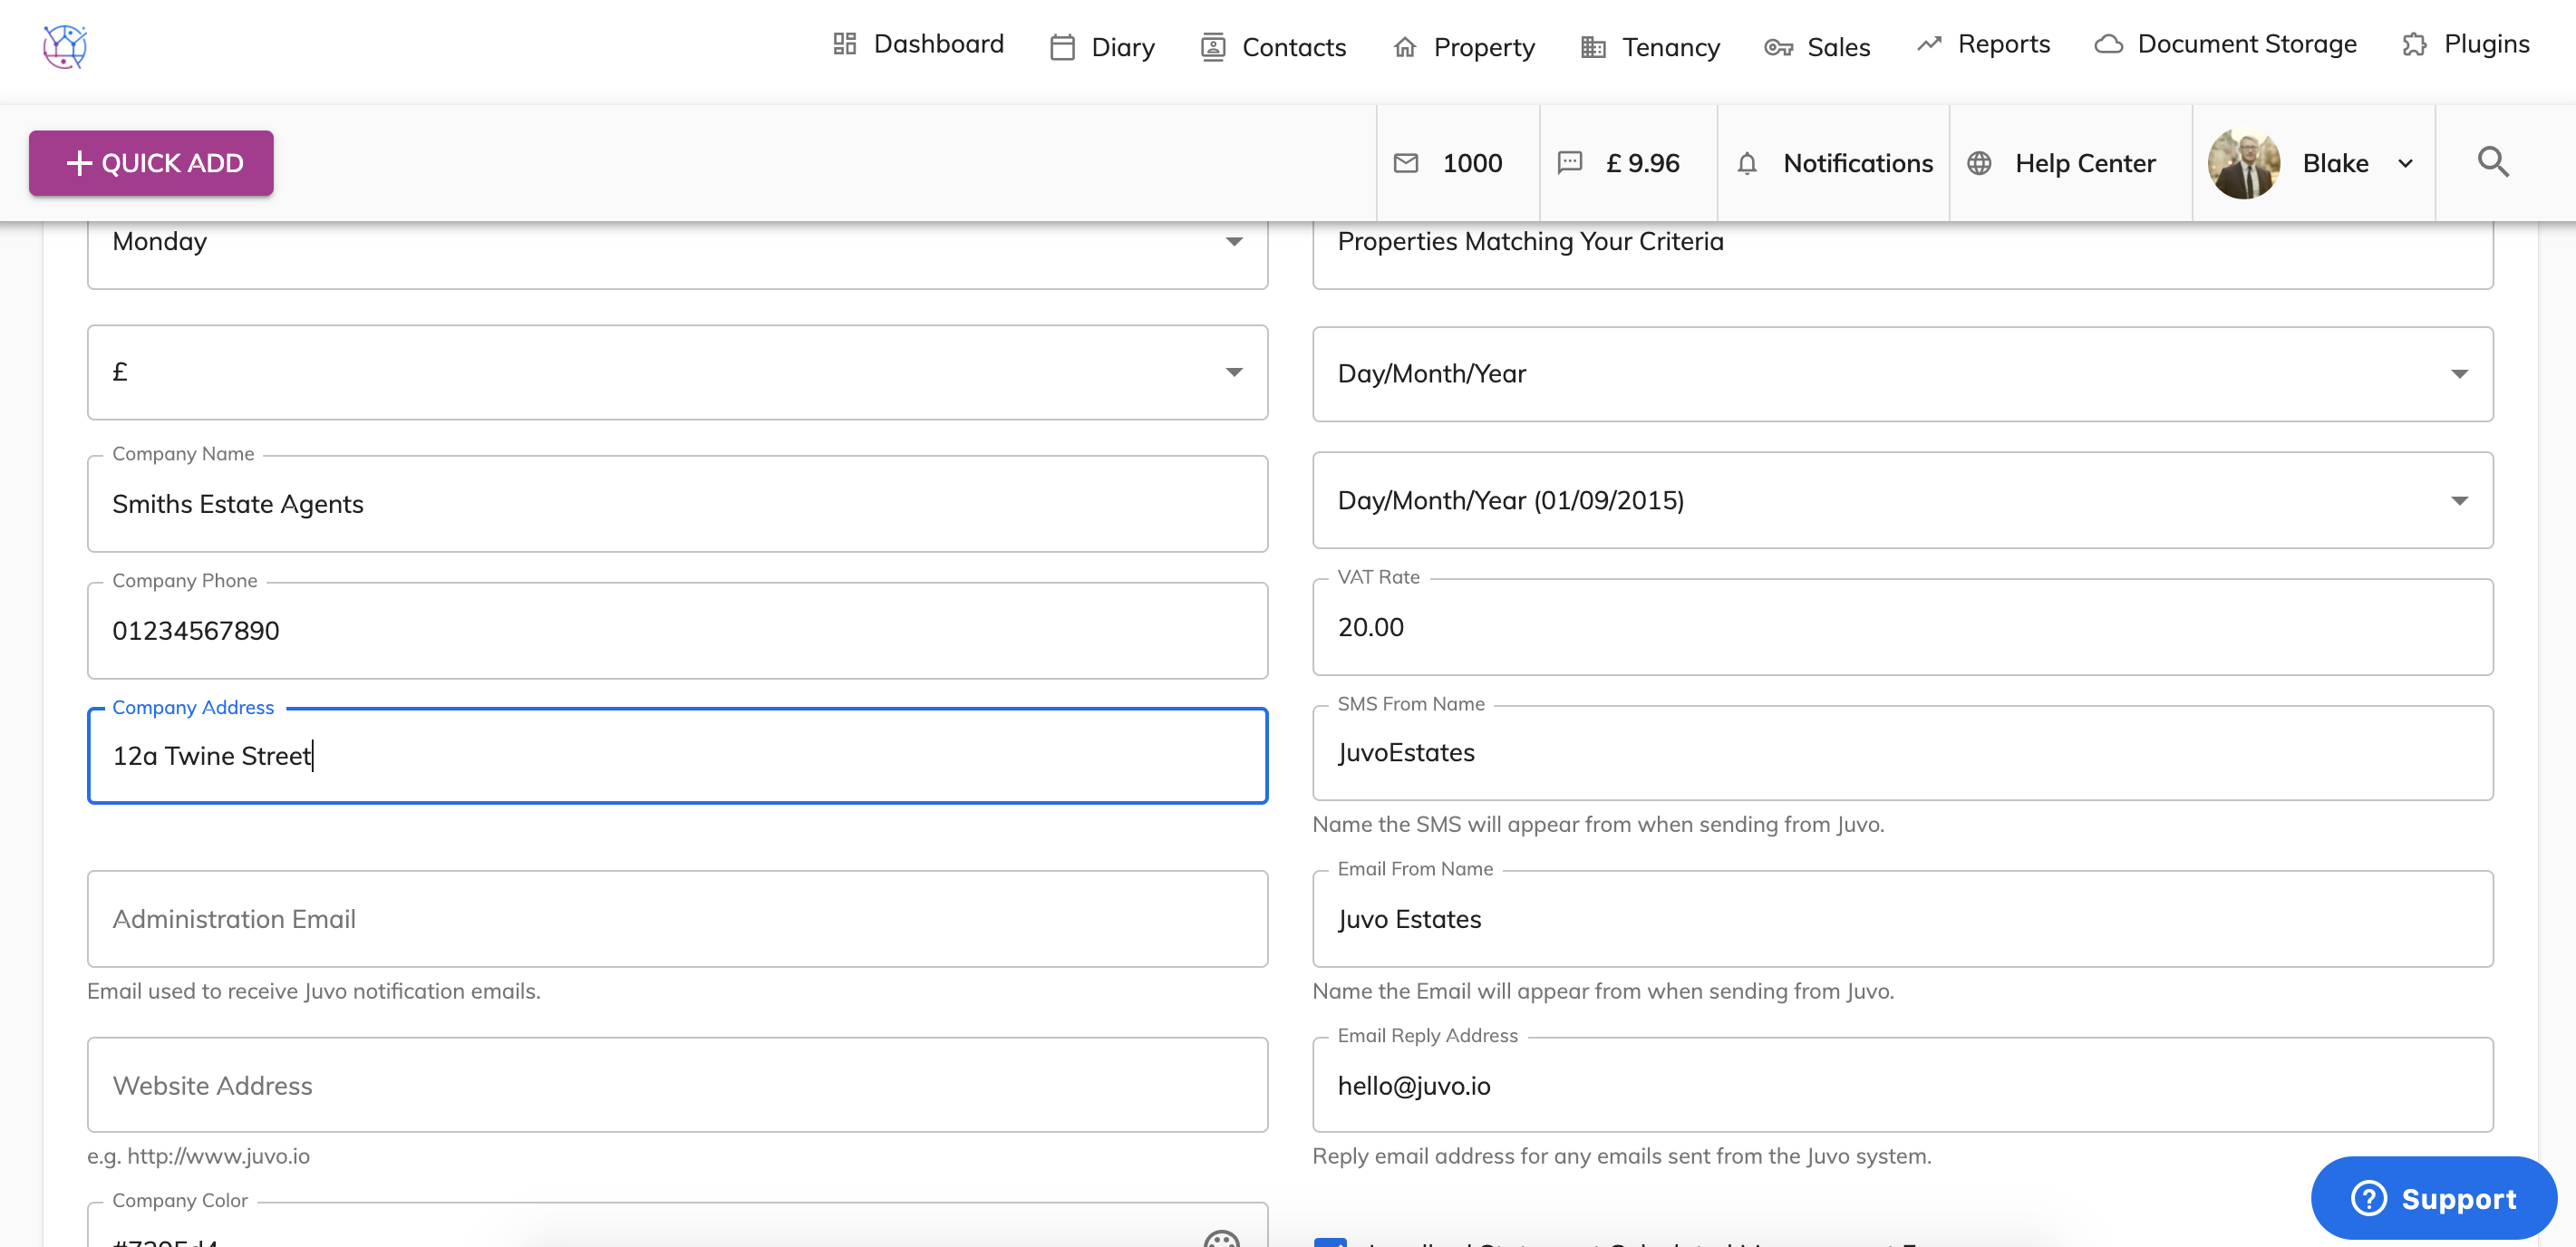Open the search magnifier icon
Viewport: 2576px width, 1247px height.
point(2493,162)
